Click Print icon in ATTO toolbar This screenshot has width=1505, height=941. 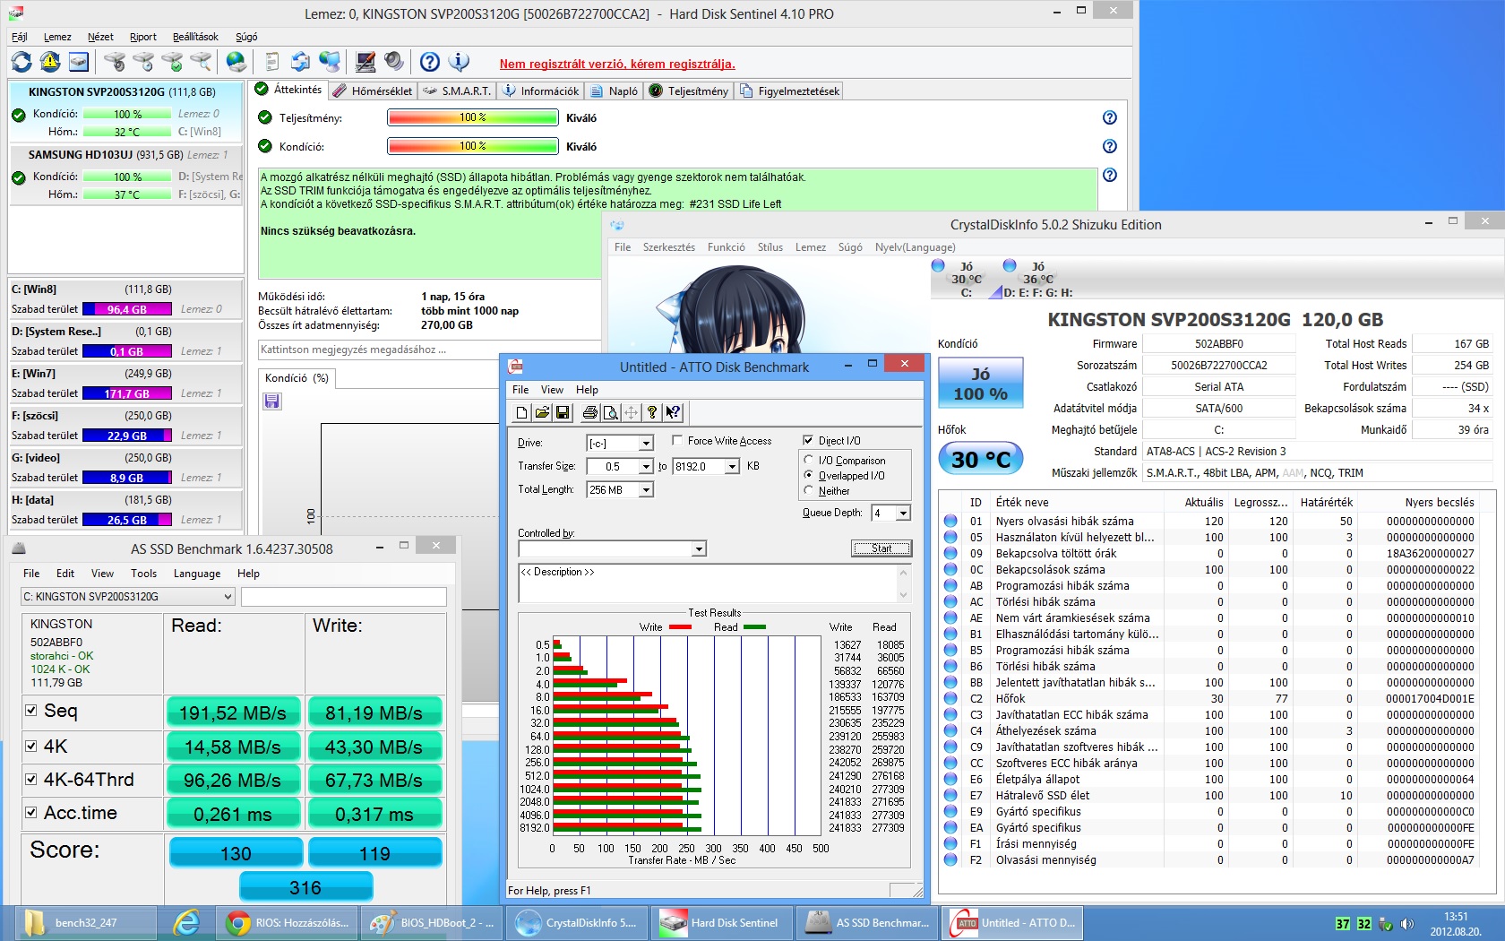pos(589,412)
